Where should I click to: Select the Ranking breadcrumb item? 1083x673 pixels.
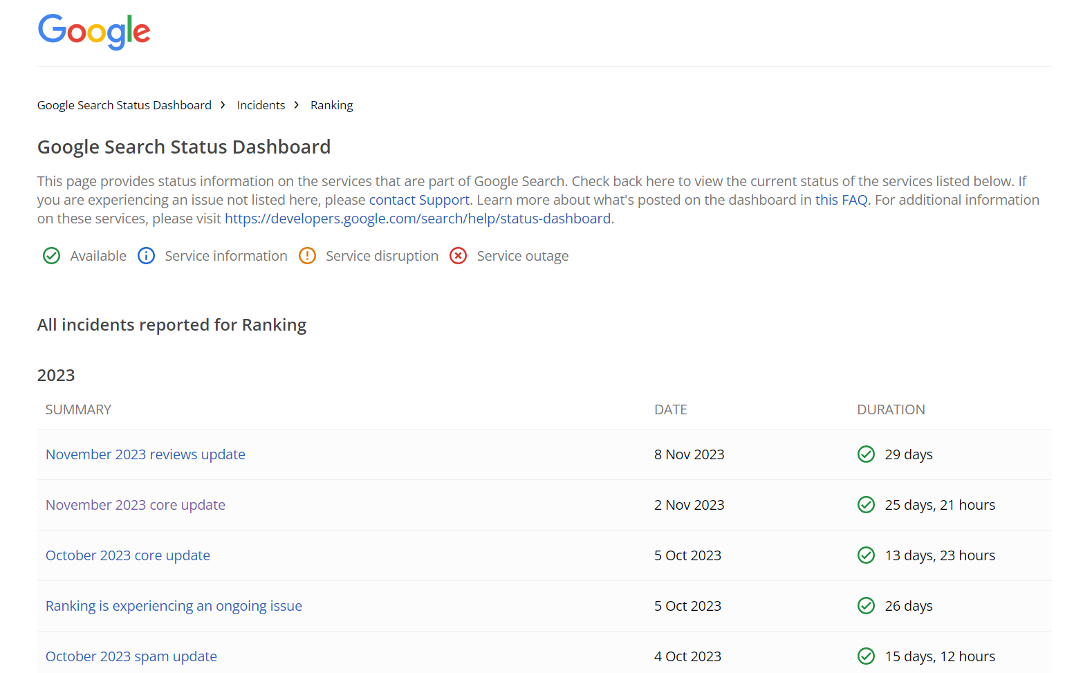pos(331,105)
